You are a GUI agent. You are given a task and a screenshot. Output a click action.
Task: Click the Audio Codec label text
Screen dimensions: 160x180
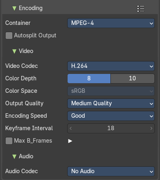coord(22,171)
